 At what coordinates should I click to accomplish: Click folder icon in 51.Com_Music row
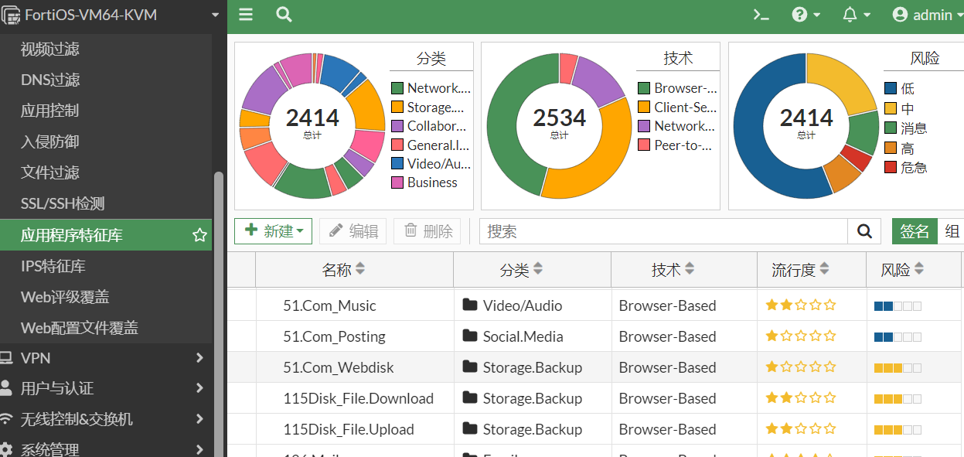click(x=469, y=305)
